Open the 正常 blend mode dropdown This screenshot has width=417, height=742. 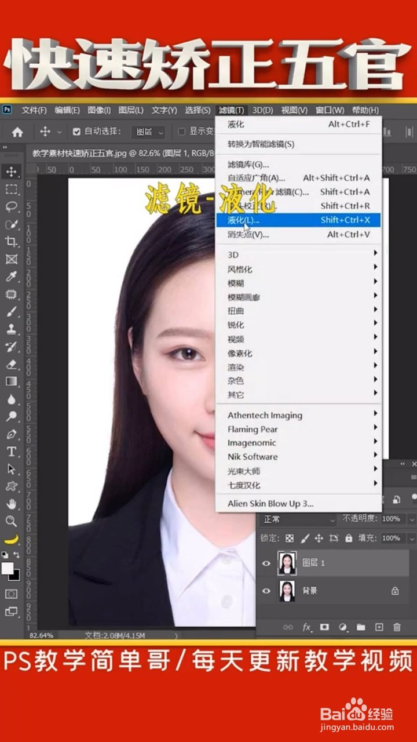[x=298, y=519]
